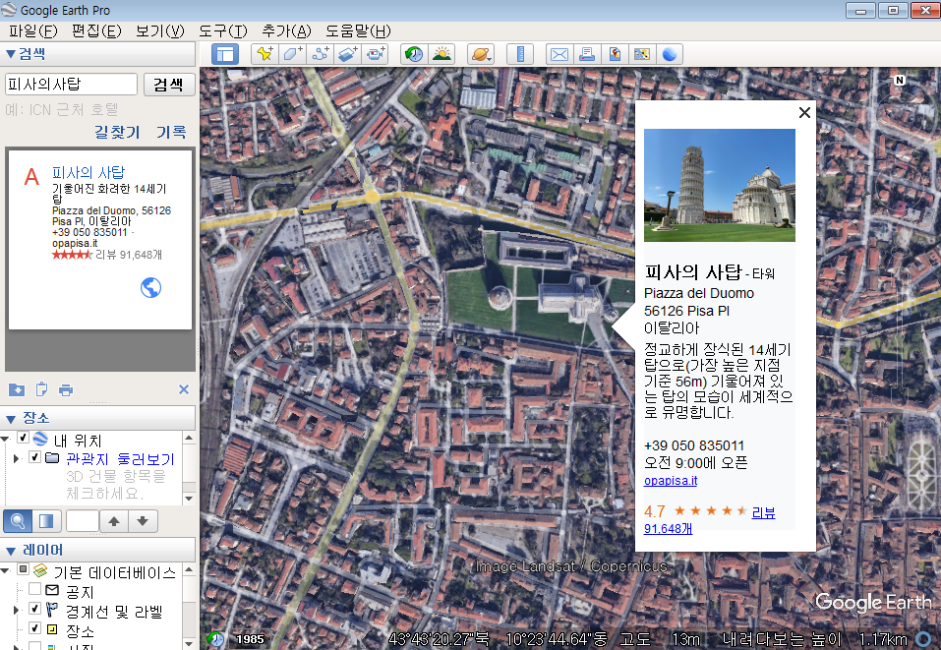Viewport: 941px width, 650px height.
Task: Open the planet switcher icon
Action: (x=481, y=54)
